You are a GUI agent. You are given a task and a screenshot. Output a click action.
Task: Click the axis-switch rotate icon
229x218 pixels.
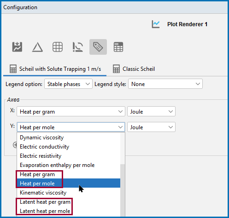(78, 47)
